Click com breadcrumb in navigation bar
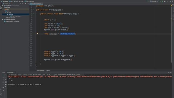Image resolution: width=174 pixels, height=98 pixels. 16,1
